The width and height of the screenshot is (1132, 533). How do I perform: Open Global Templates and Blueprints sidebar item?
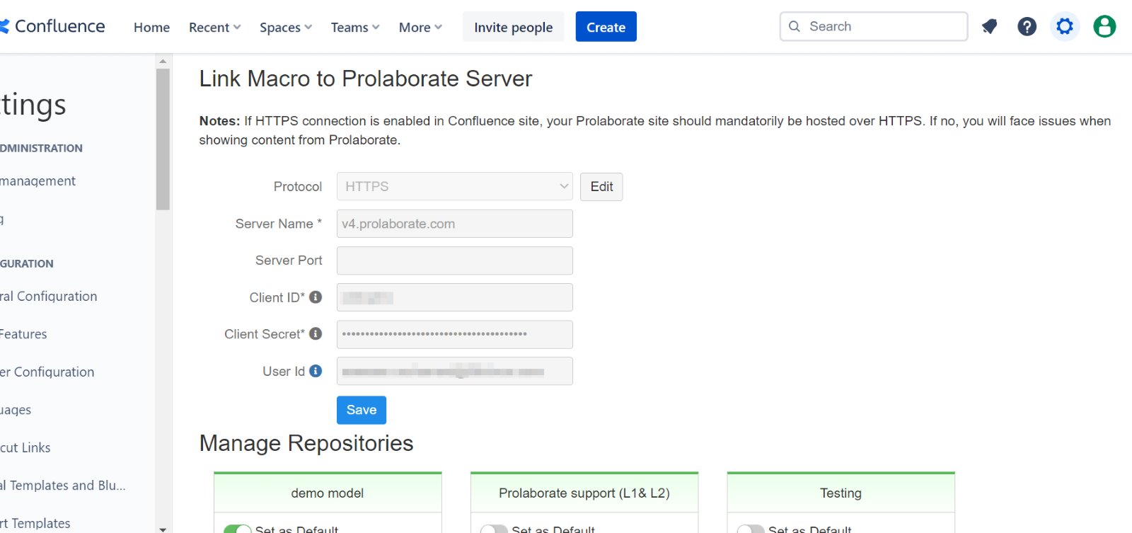(63, 485)
